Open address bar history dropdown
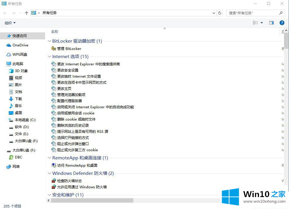Viewport: 289px width, 209px height. (x=214, y=13)
